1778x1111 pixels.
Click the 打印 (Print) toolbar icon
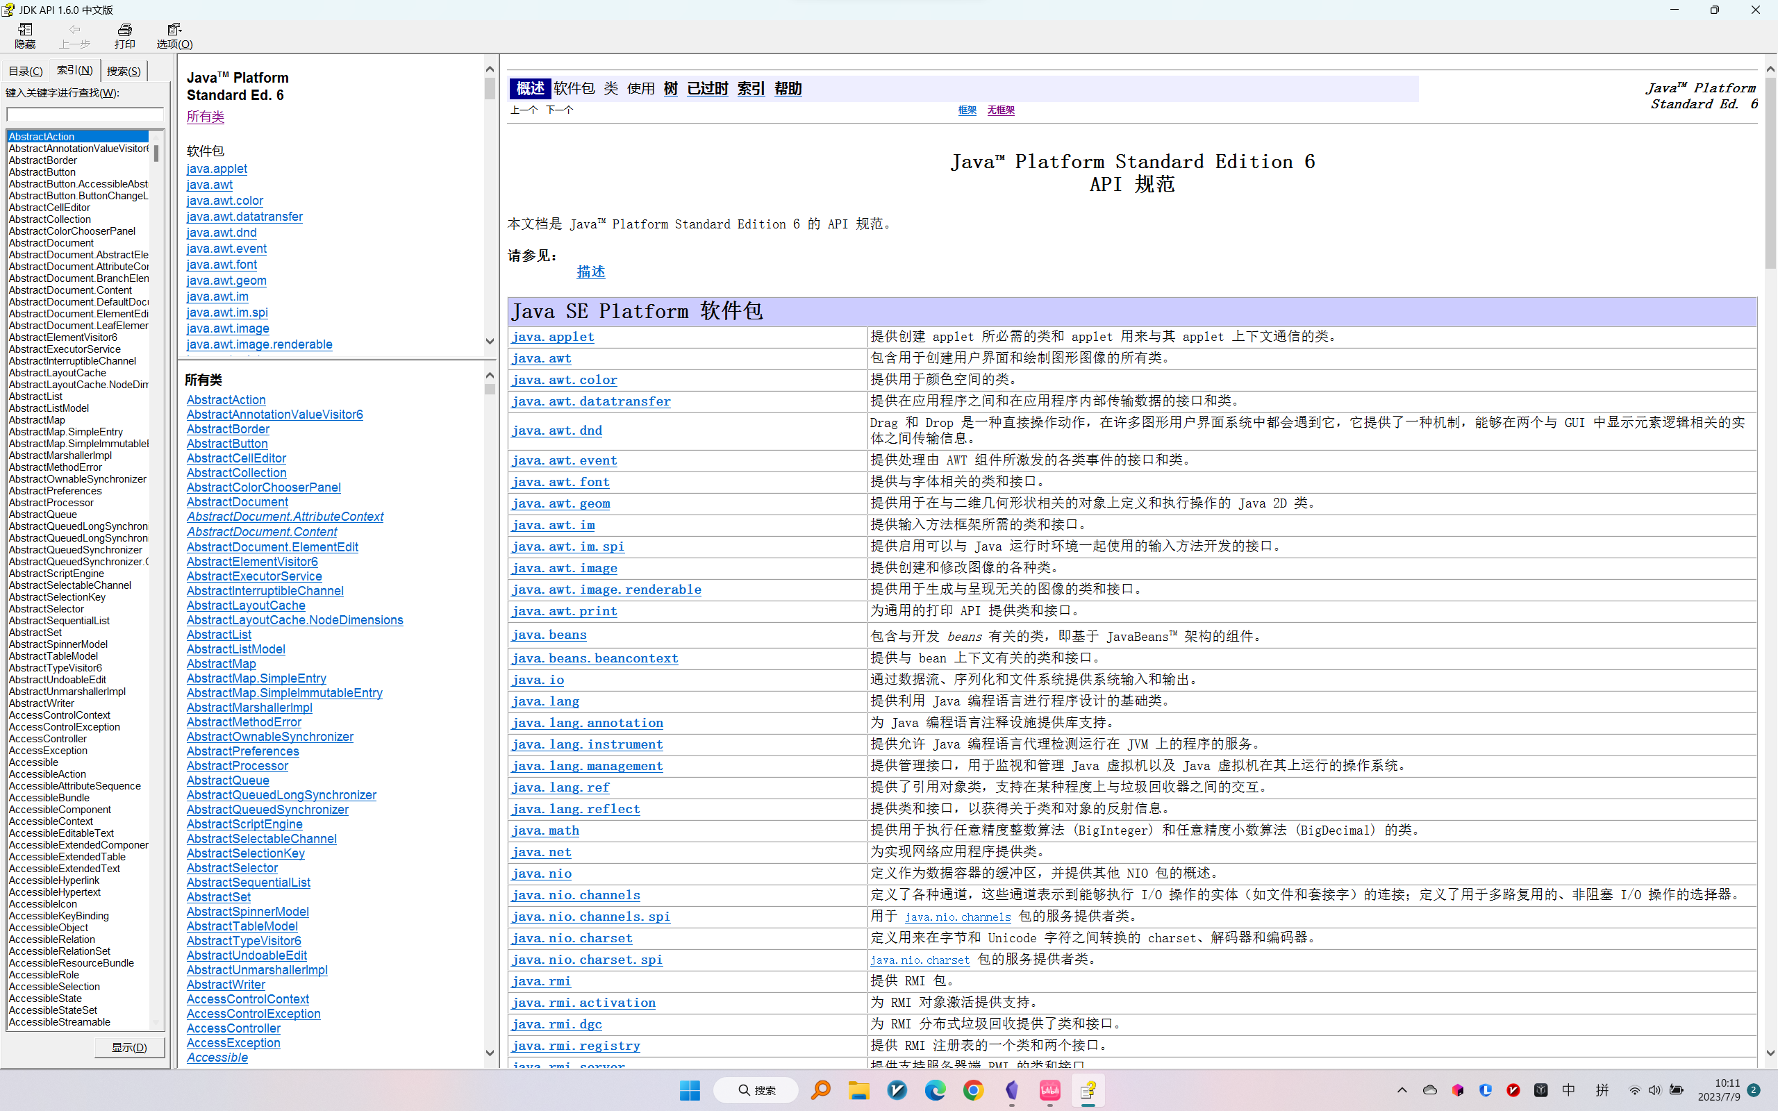coord(125,35)
